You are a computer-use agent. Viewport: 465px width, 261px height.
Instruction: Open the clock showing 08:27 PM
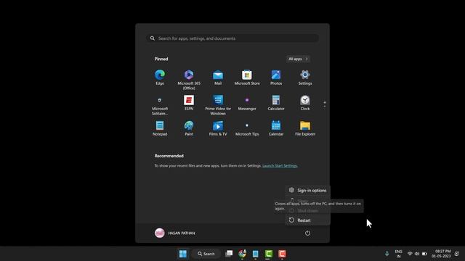tap(441, 254)
